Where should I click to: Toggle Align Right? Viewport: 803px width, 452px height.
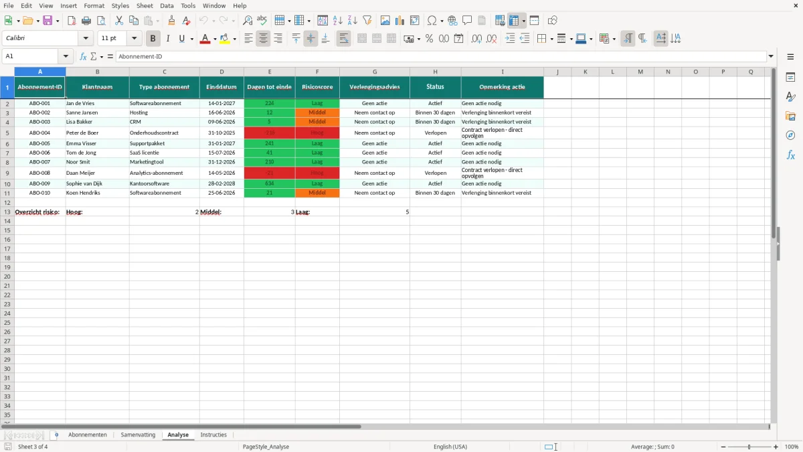pyautogui.click(x=278, y=39)
